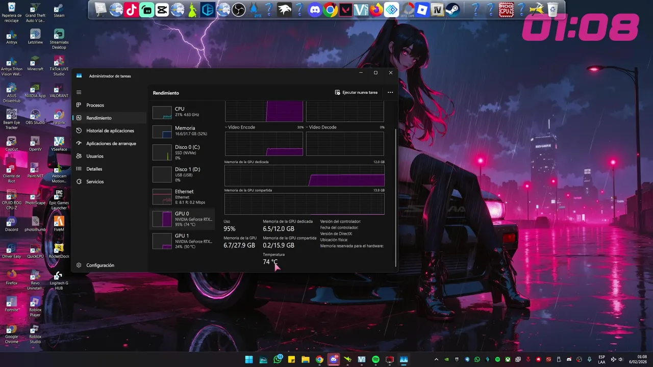Click the 6.7/27.9 GB GPU memory value
This screenshot has width=653, height=367.
(239, 245)
